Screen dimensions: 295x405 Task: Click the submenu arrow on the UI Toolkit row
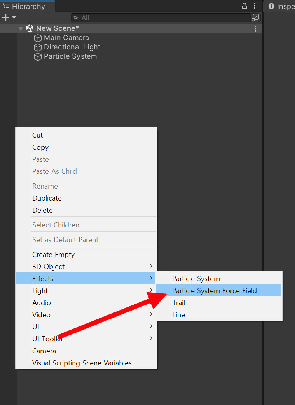coord(151,338)
